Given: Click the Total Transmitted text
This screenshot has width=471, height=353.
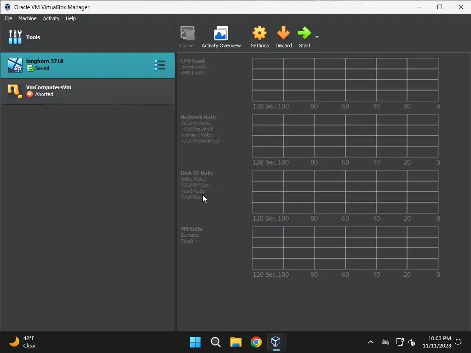Looking at the screenshot, I should click(x=202, y=141).
